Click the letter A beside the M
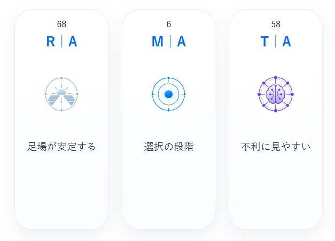Screen dimensions: 335x241 [182, 42]
